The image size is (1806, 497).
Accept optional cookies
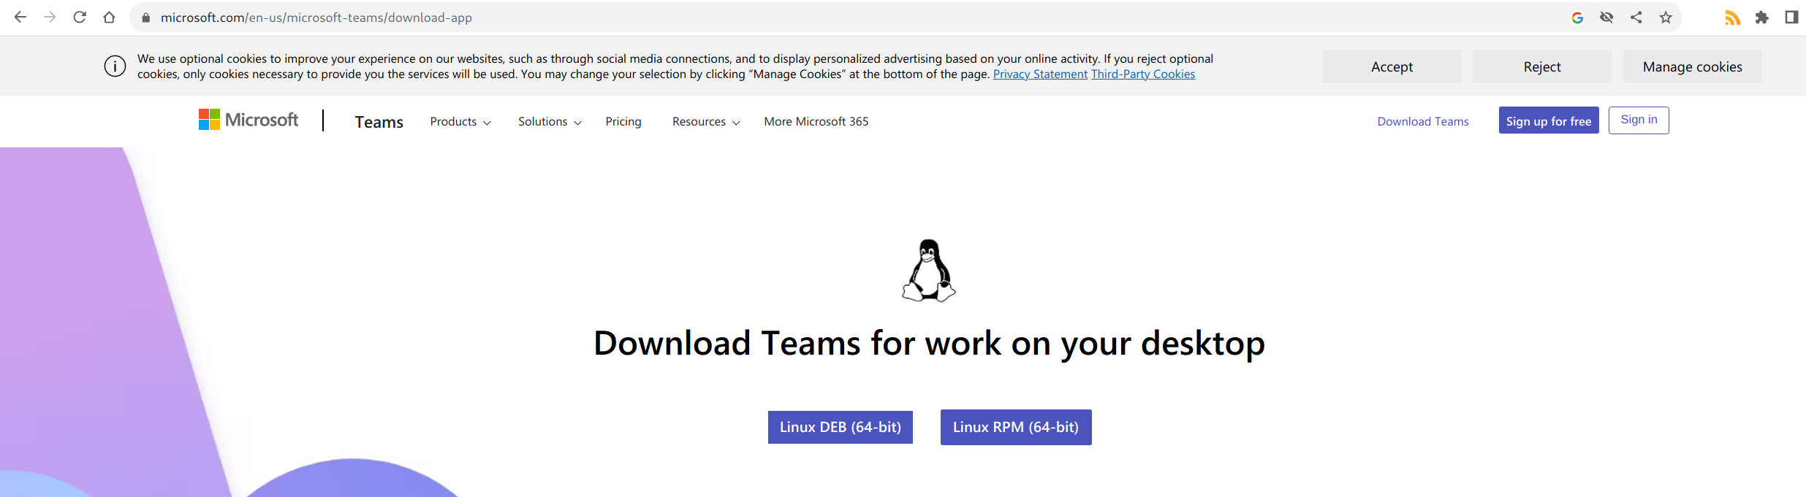coord(1392,66)
